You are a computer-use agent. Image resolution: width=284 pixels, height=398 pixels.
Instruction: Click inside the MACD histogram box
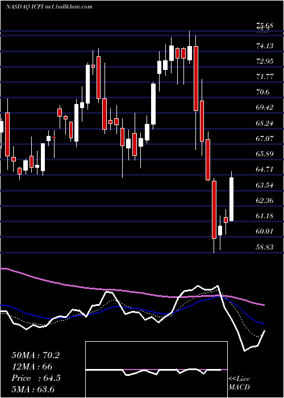156,370
